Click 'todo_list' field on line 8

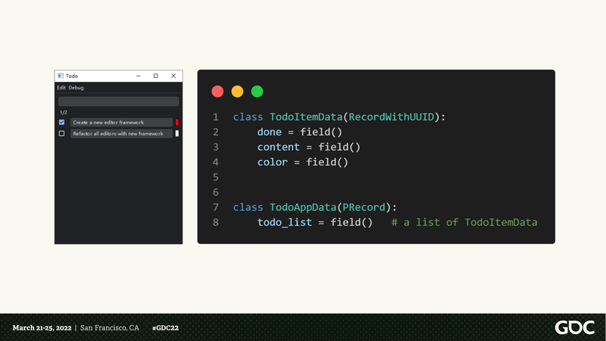point(285,222)
